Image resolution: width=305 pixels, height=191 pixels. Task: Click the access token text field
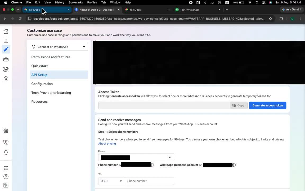point(164,105)
